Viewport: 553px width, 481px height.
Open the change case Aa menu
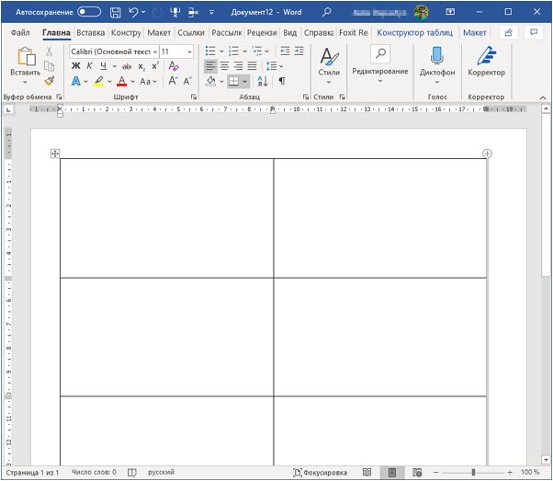click(x=148, y=82)
